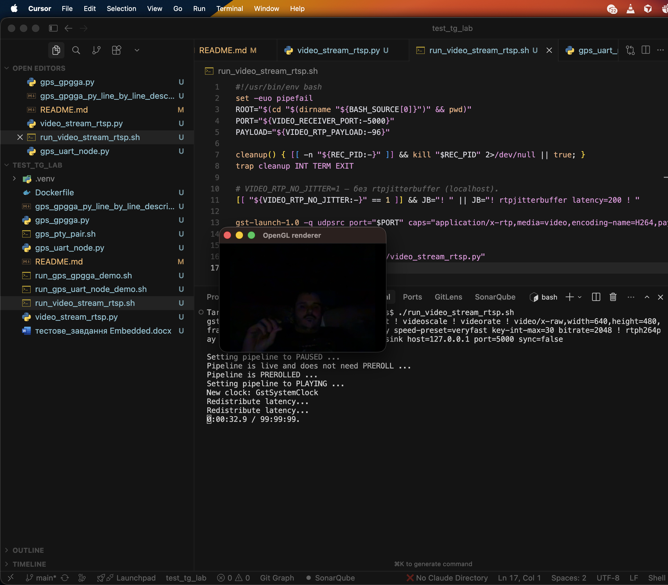Change file encoding via UTF-8
668x585 pixels.
point(608,578)
